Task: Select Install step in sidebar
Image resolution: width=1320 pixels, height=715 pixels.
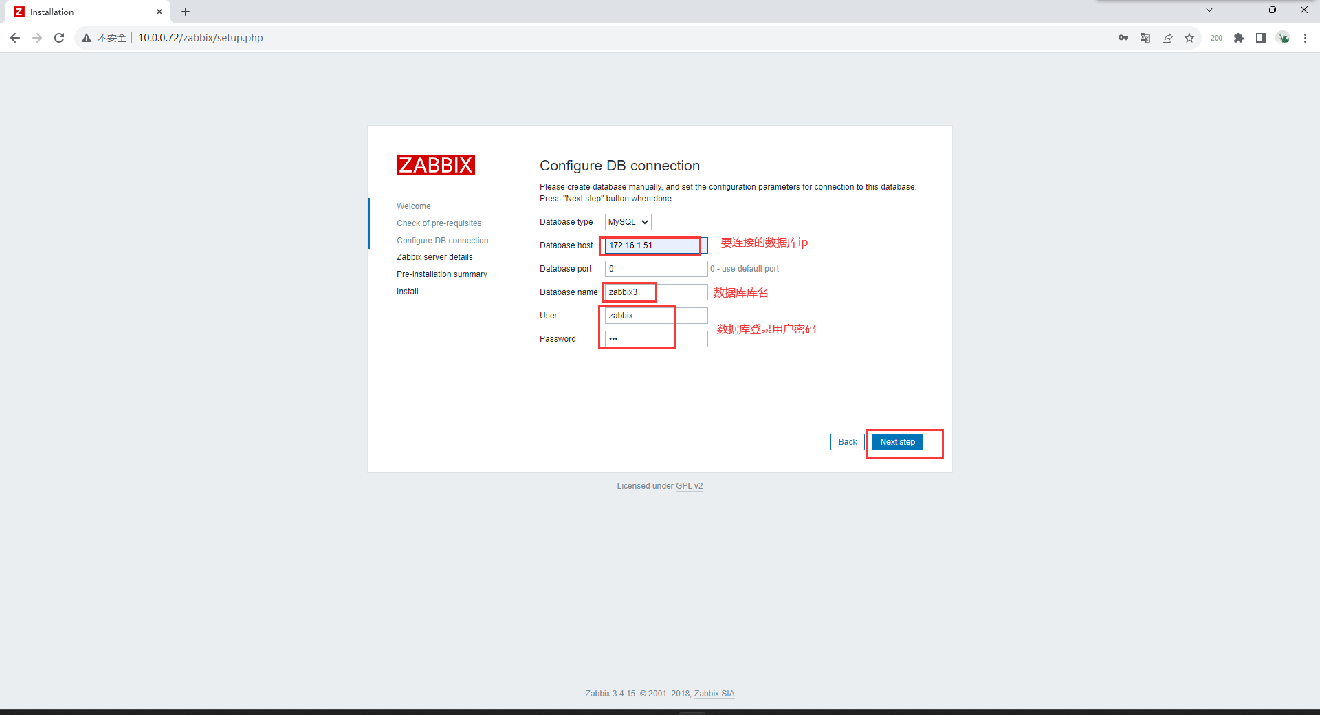Action: coord(407,291)
